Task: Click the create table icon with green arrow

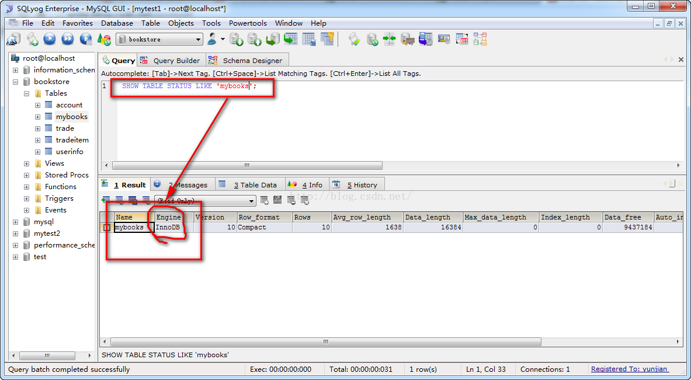Action: click(291, 39)
